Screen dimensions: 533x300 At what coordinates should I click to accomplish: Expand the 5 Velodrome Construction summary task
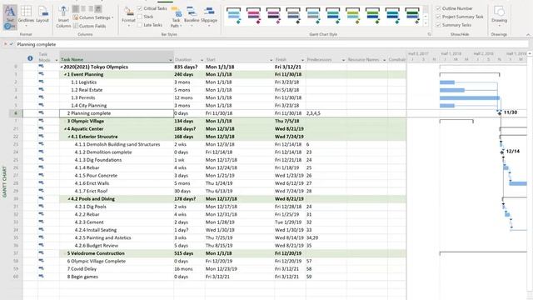pyautogui.click(x=65, y=253)
